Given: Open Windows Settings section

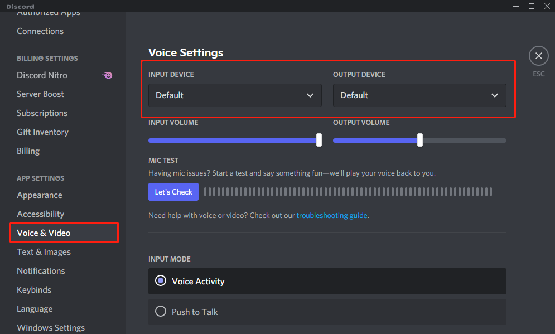Looking at the screenshot, I should 51,328.
